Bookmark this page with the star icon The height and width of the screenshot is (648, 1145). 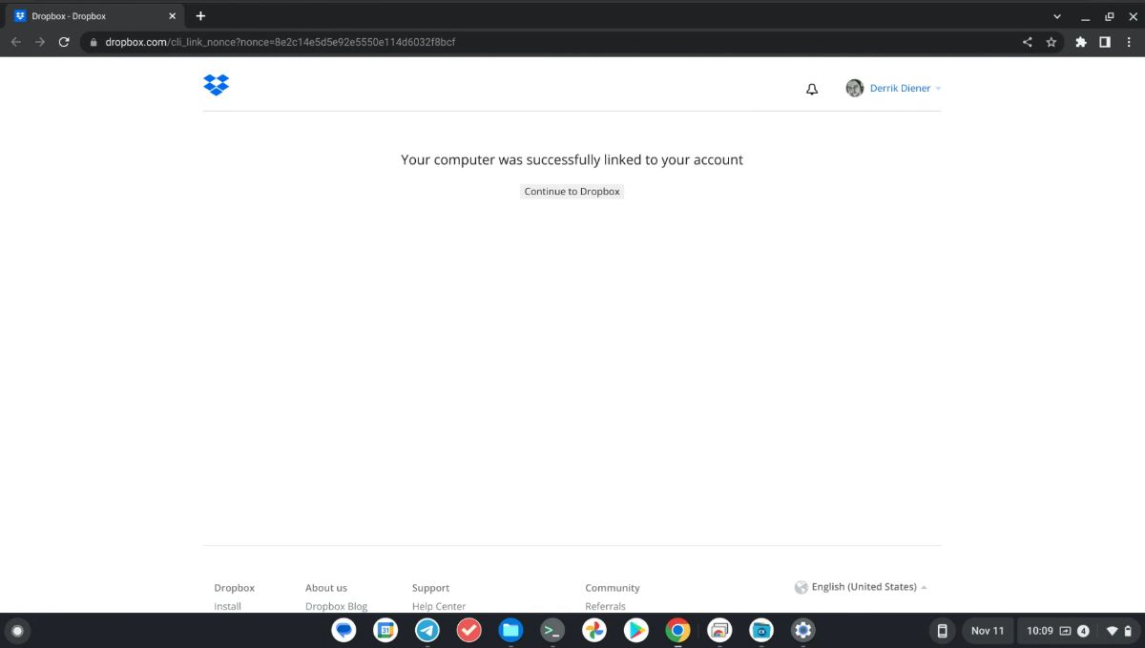[1051, 42]
